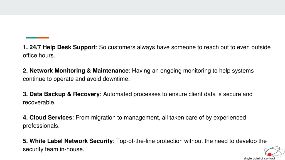The image size is (285, 160).
Task: Click the red dot orbit logo icon
Action: coord(274,152)
